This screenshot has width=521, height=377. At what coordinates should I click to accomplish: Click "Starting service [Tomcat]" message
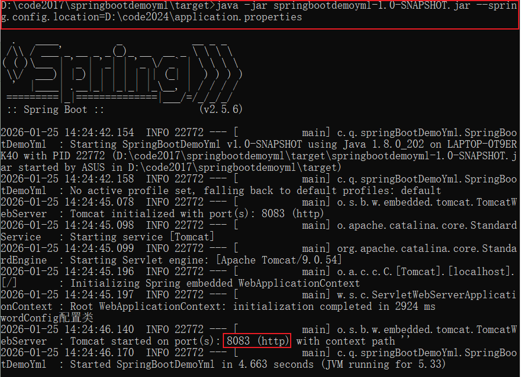click(142, 237)
